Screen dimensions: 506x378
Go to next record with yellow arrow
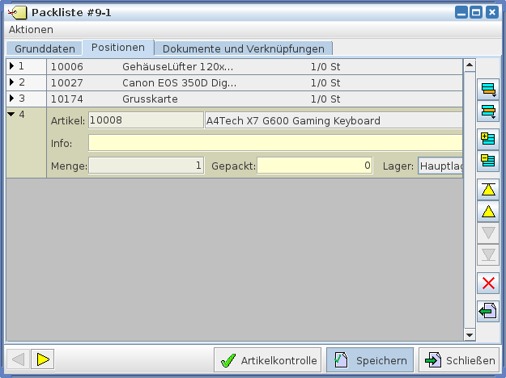point(43,359)
